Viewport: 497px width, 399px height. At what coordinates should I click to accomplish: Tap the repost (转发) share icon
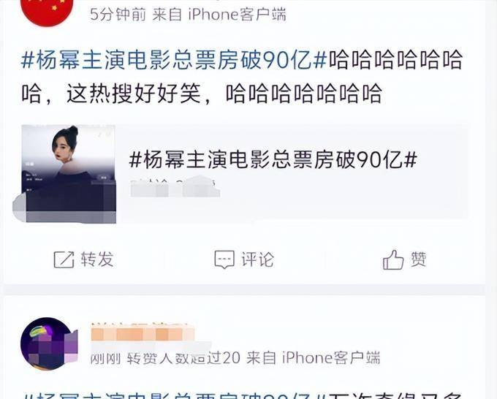click(x=64, y=259)
